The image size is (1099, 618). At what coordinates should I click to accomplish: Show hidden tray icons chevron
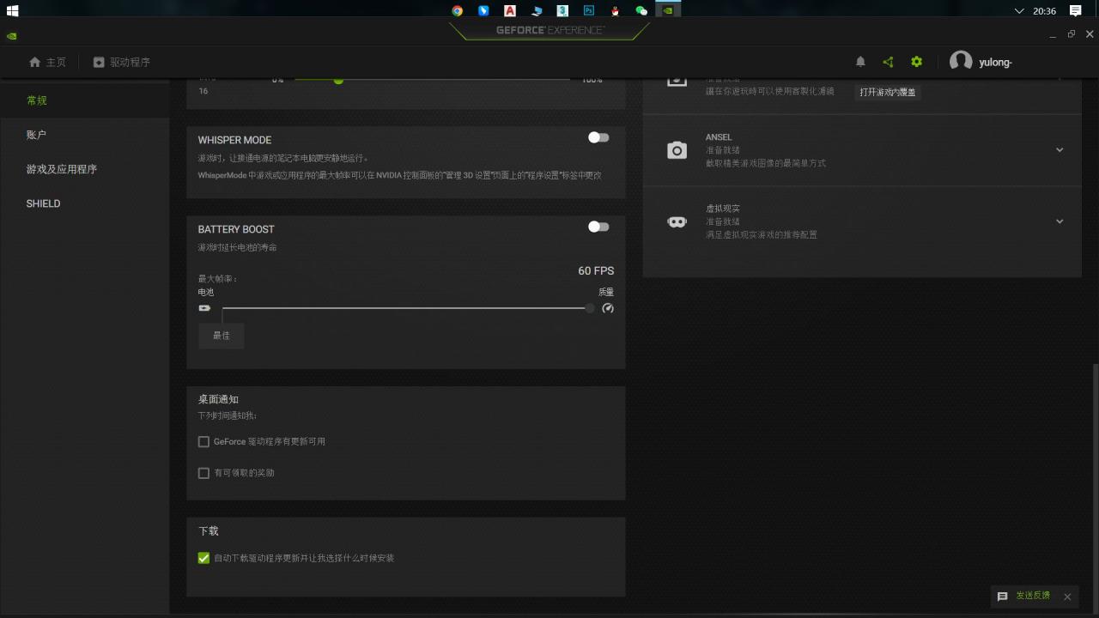[1019, 10]
